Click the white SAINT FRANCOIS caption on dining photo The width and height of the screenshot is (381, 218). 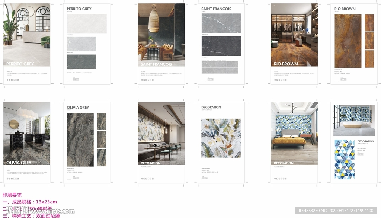(156, 64)
